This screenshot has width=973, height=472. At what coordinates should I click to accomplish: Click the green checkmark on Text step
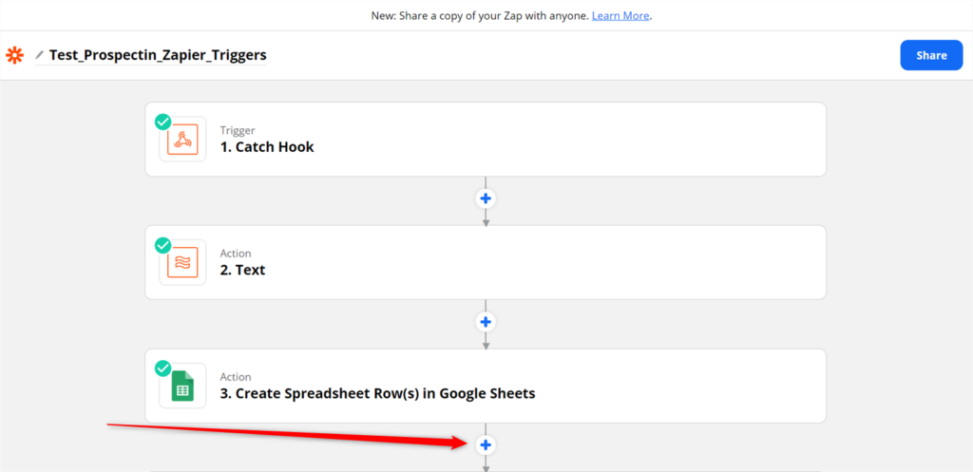tap(163, 246)
